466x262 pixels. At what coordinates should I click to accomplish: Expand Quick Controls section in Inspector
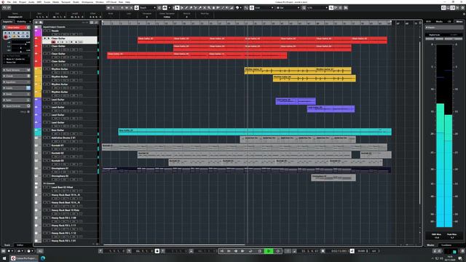[x=16, y=106]
